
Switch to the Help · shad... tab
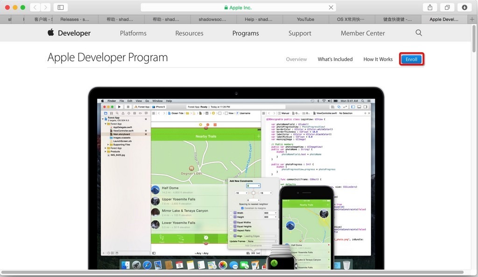click(259, 19)
